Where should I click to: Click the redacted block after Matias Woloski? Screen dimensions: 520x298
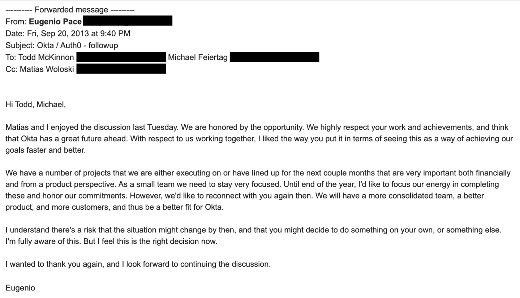(121, 68)
